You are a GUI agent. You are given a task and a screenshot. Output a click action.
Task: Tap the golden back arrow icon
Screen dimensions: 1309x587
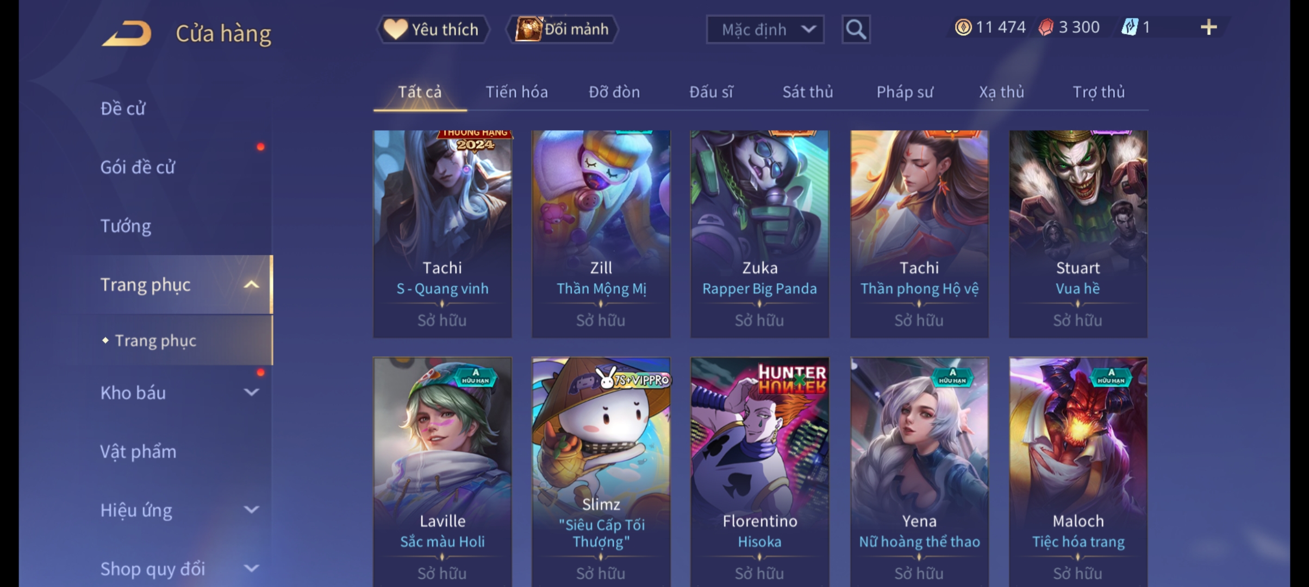(127, 34)
